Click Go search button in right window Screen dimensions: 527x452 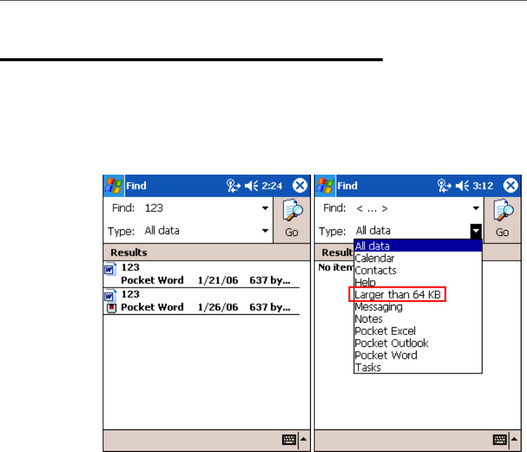pos(503,220)
